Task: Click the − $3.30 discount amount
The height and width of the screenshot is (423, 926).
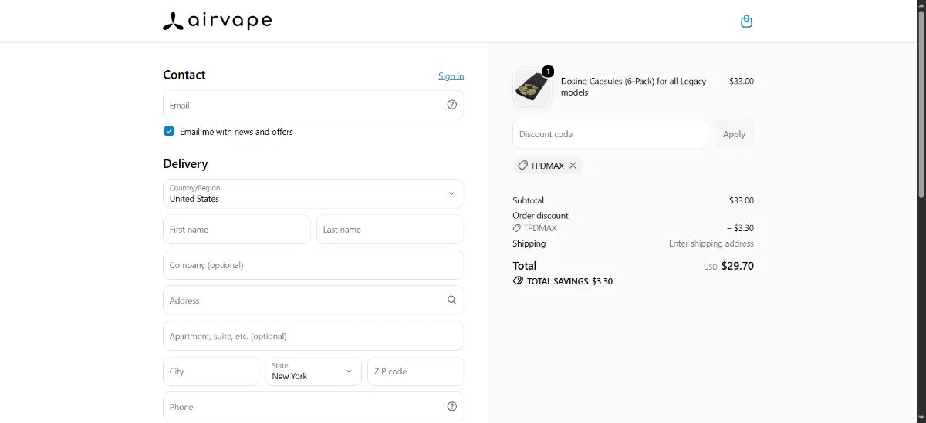Action: tap(740, 228)
